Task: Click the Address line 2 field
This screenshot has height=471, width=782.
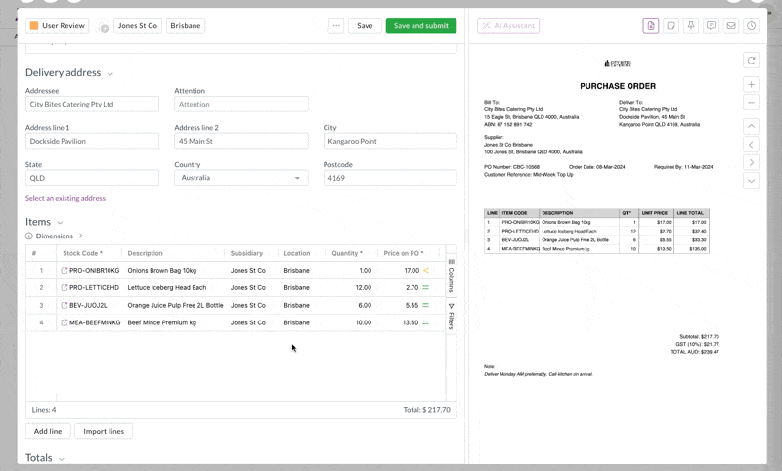Action: pos(240,141)
